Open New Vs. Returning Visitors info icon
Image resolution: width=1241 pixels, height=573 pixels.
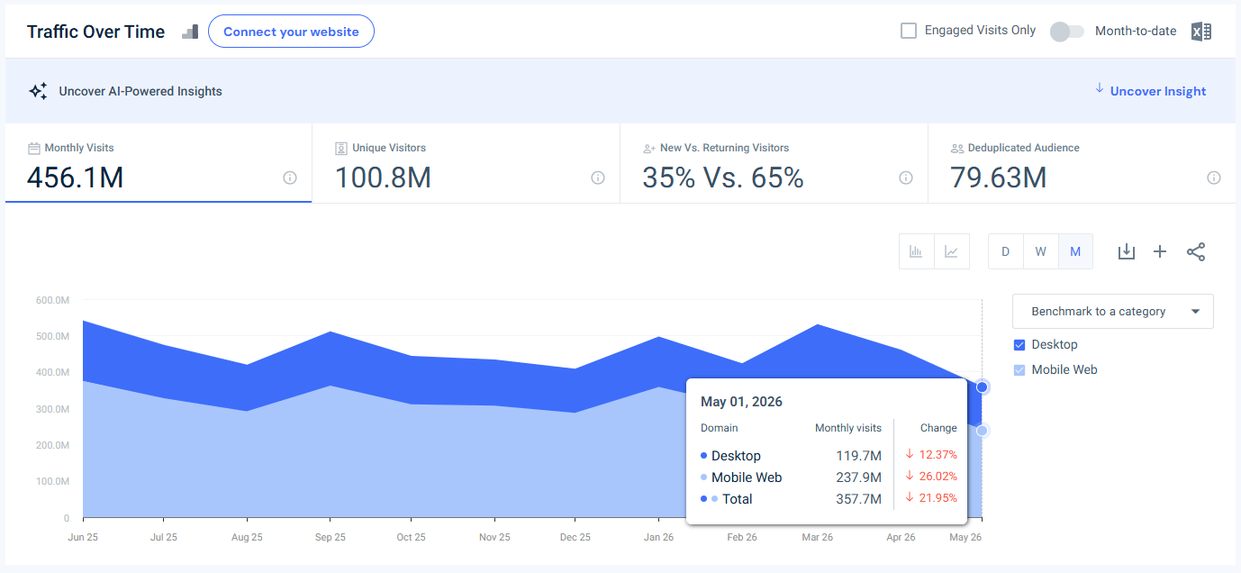pos(906,178)
